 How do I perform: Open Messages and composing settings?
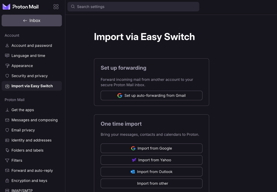(x=32, y=120)
